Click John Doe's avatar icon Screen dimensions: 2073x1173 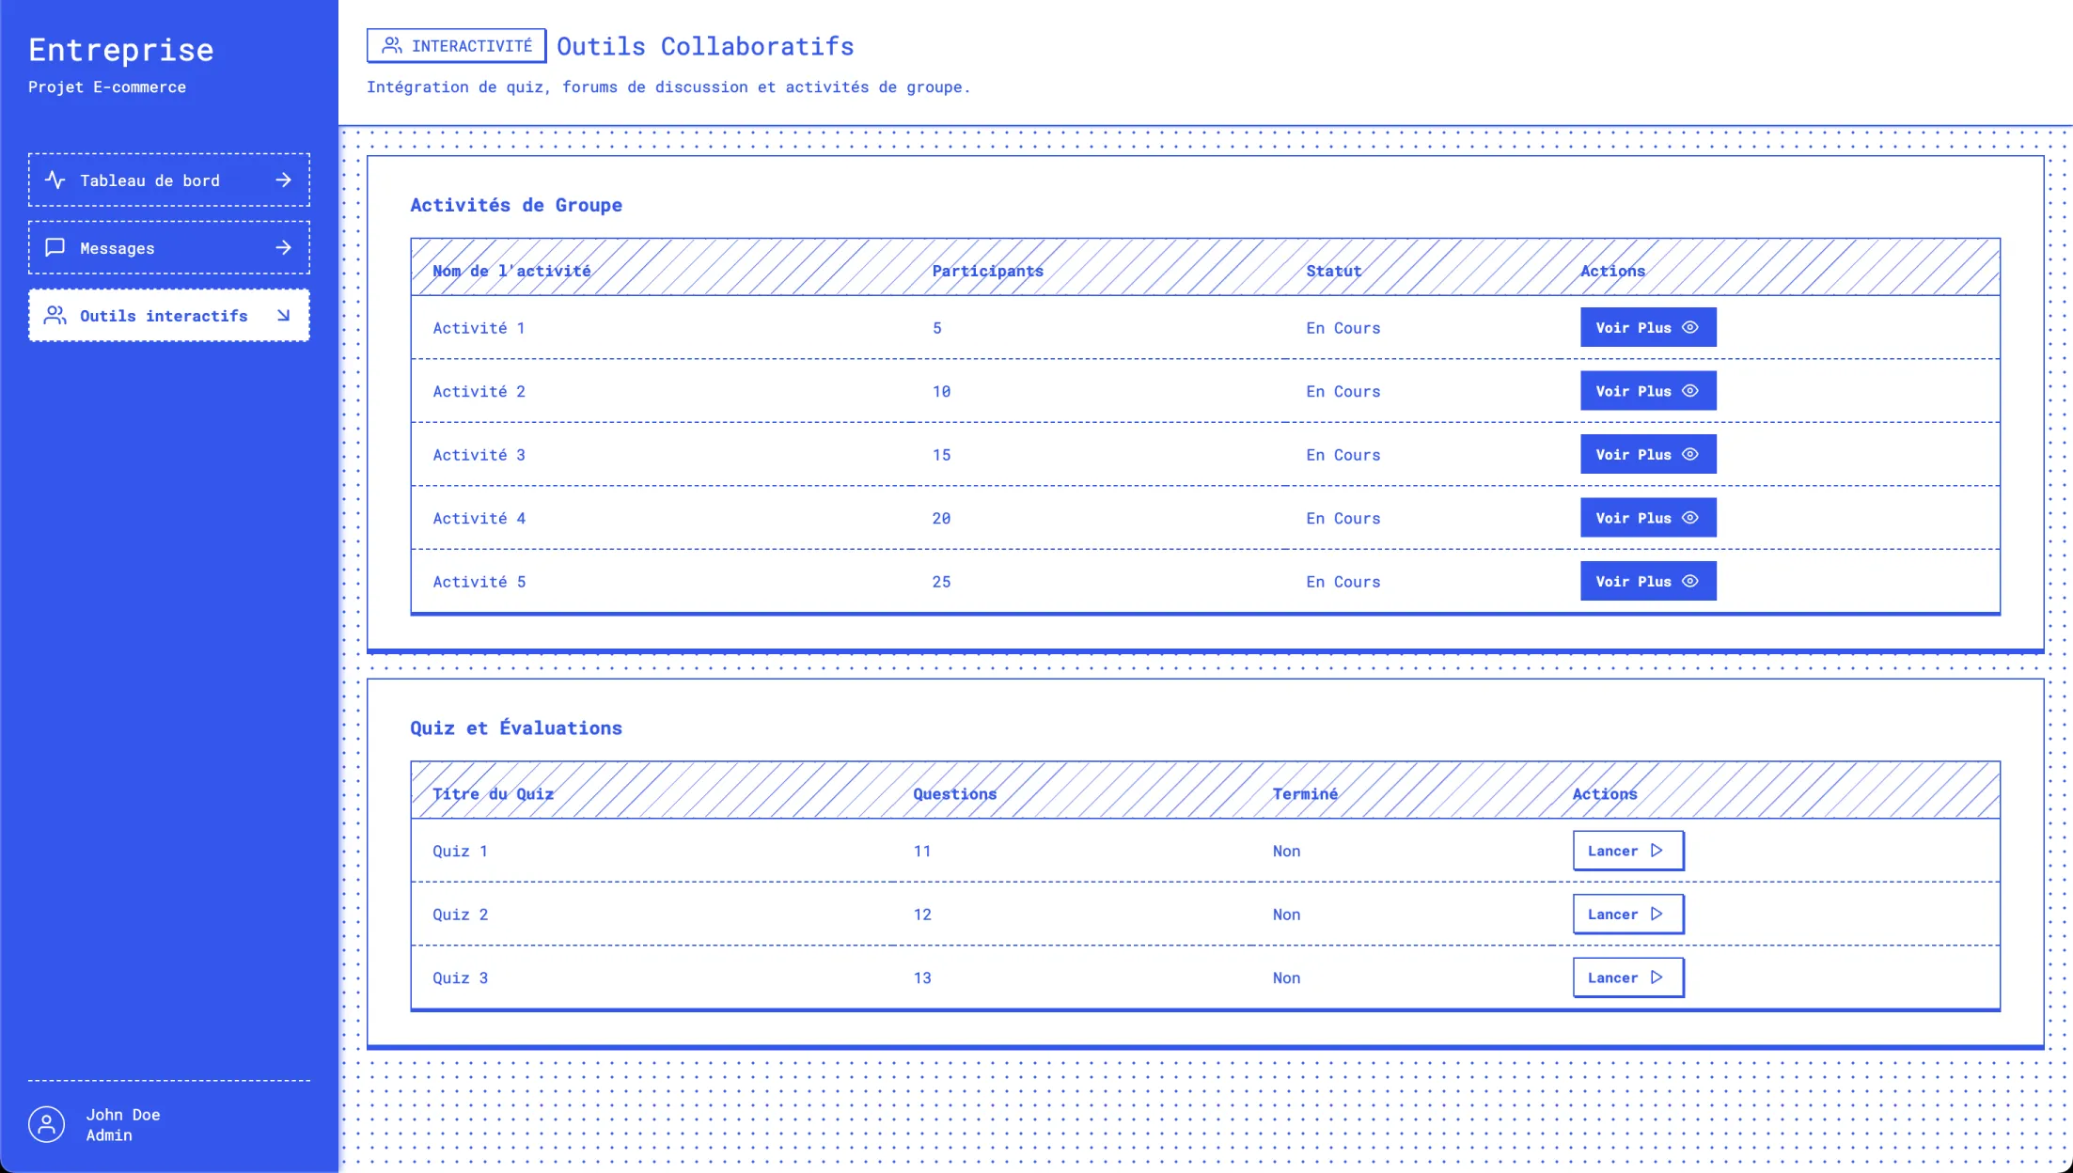pyautogui.click(x=47, y=1124)
